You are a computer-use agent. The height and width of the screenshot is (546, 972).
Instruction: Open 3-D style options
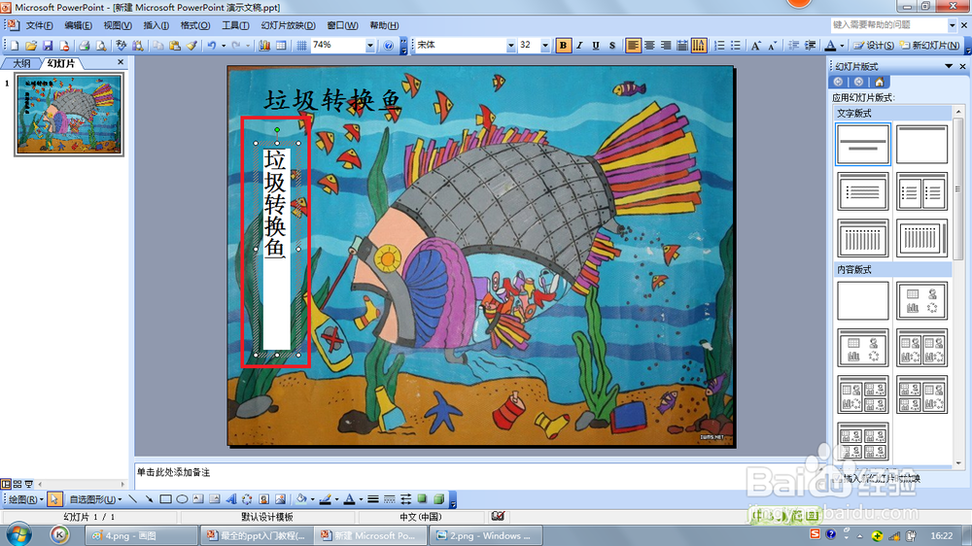tap(439, 499)
